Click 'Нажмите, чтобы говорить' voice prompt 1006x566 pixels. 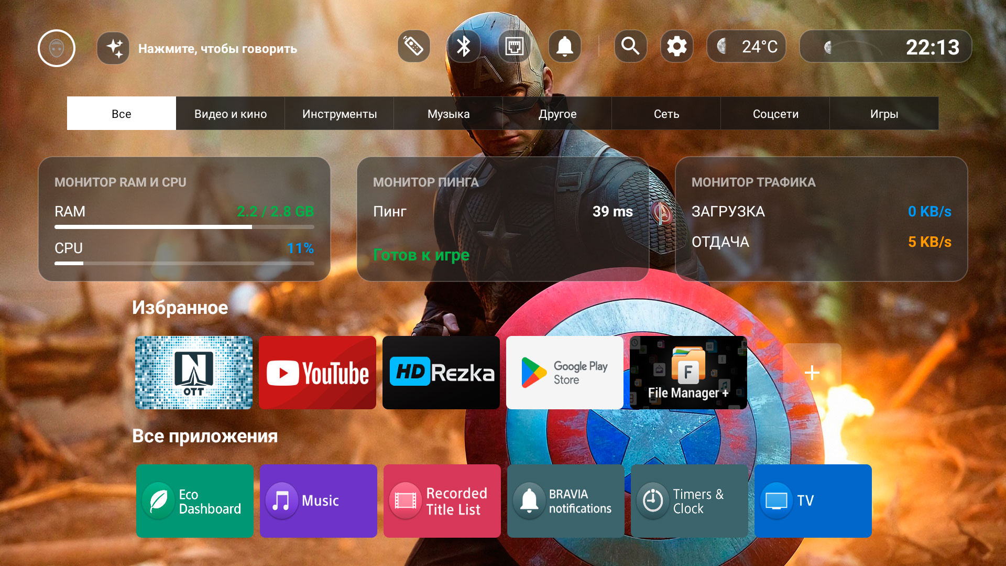(217, 49)
